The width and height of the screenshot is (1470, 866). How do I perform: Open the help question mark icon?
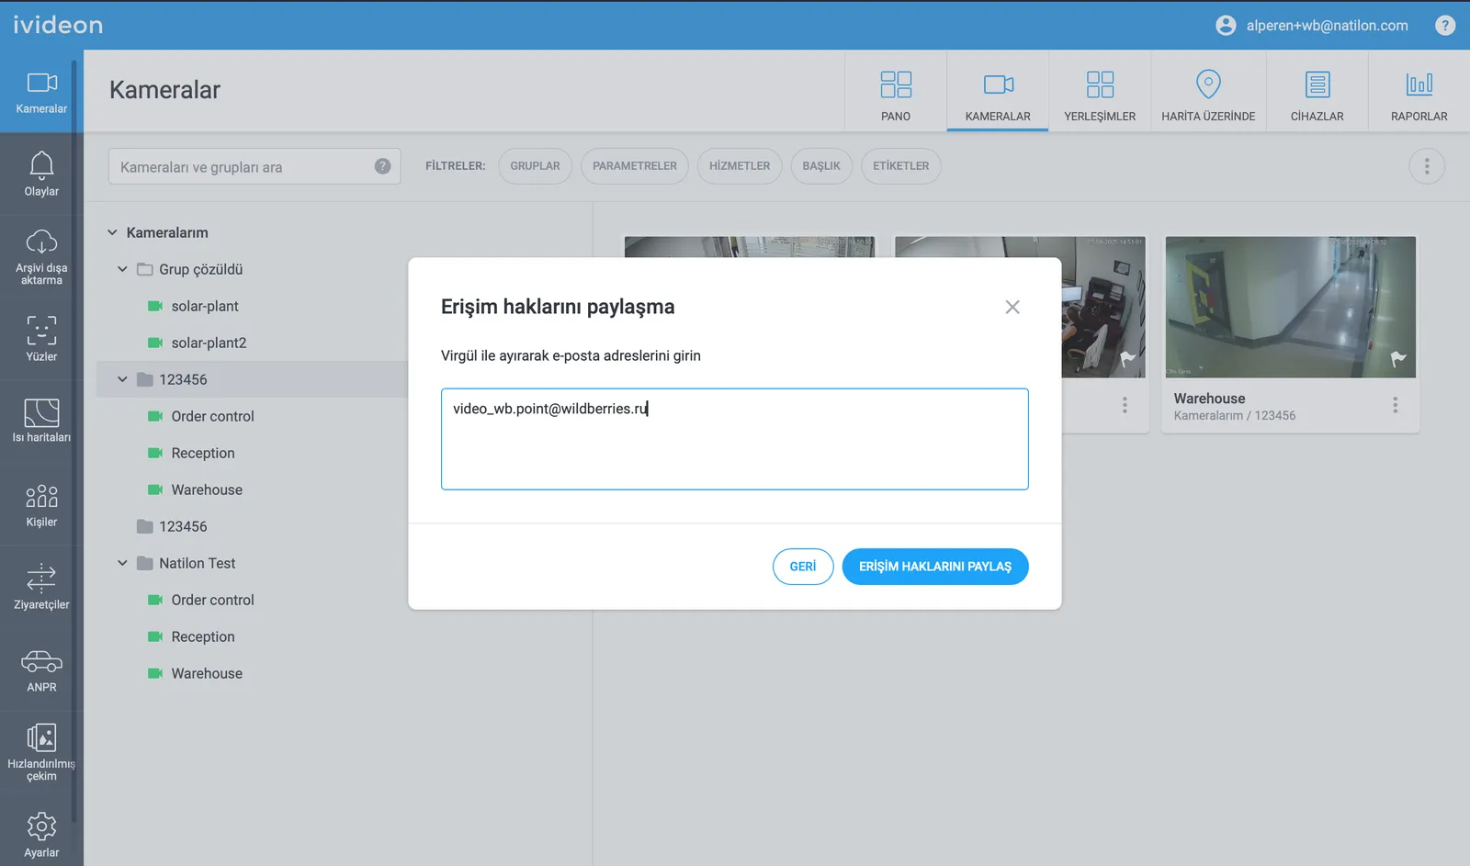coord(1444,25)
